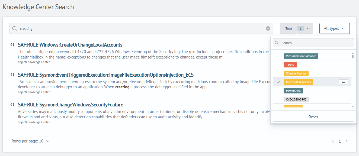Focus the tag Search input field
Image resolution: width=359 pixels, height=156 pixels.
coord(313,43)
